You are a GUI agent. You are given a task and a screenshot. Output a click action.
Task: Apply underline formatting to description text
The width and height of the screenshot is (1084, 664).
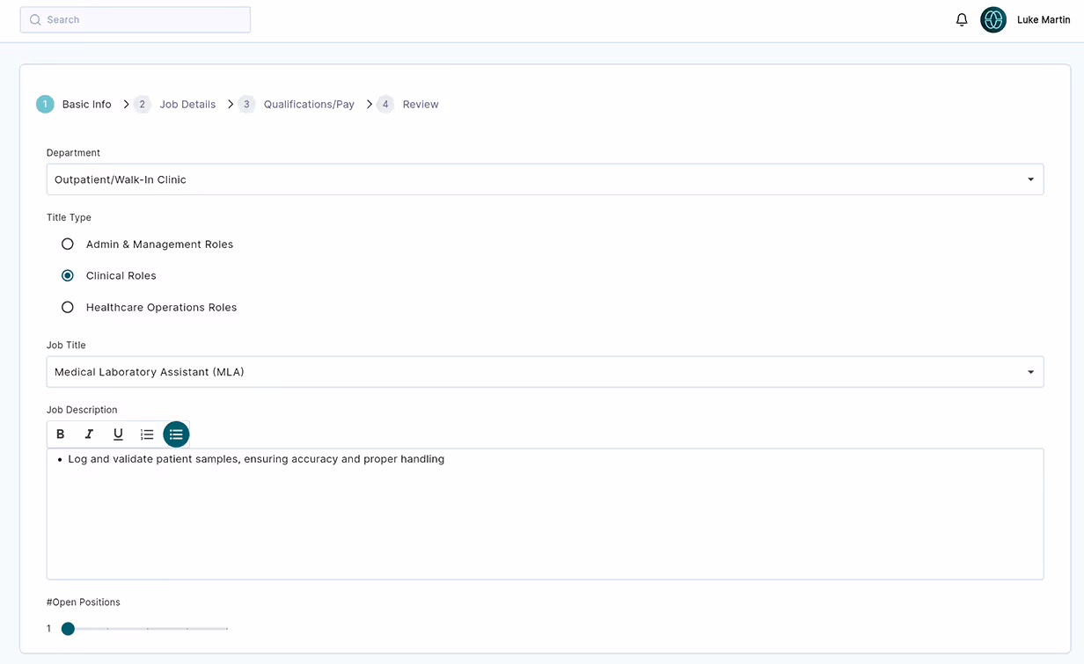coord(118,434)
